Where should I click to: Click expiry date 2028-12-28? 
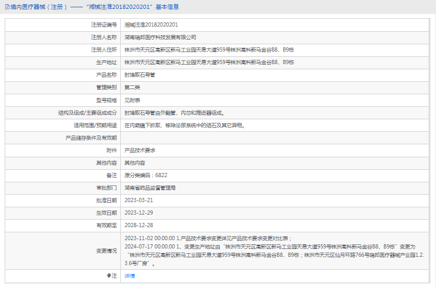pos(139,225)
